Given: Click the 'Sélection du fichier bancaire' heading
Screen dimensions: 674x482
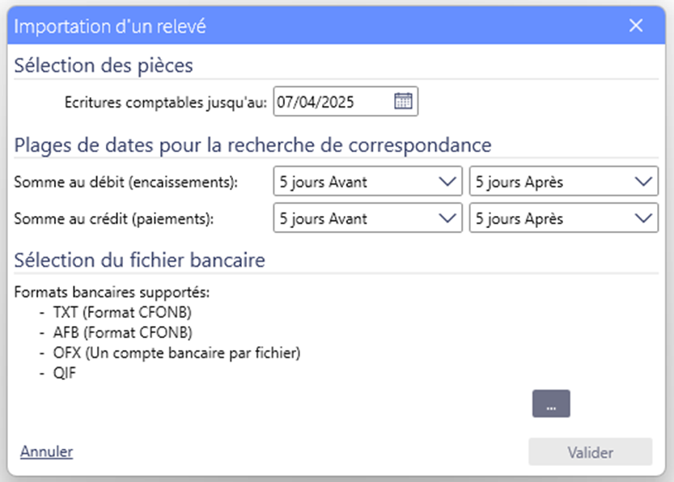Looking at the screenshot, I should pyautogui.click(x=139, y=260).
